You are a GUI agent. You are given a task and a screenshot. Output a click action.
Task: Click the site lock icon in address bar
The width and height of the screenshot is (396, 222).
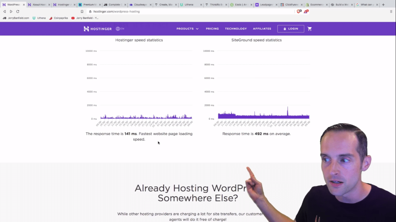pyautogui.click(x=90, y=12)
